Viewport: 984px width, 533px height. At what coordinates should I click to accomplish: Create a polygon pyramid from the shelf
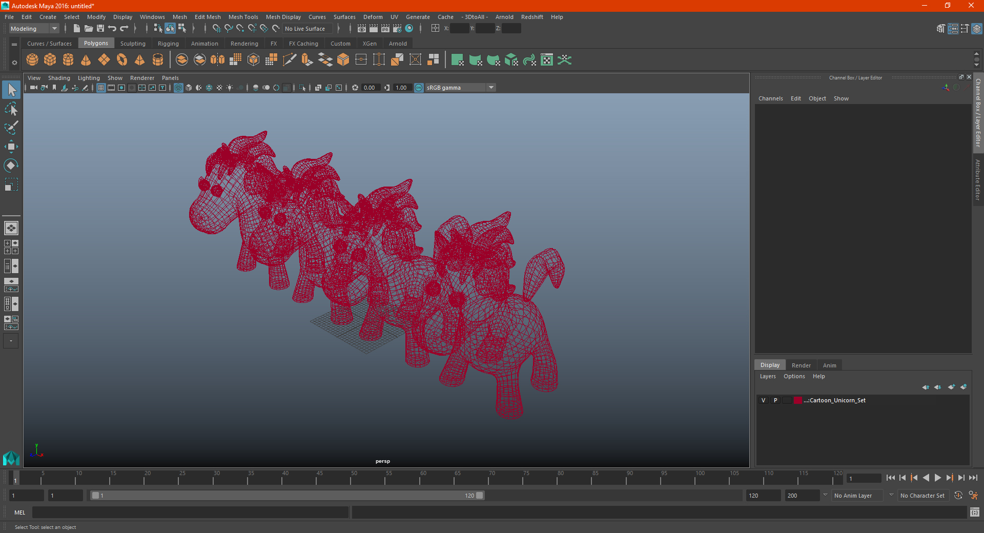(140, 60)
